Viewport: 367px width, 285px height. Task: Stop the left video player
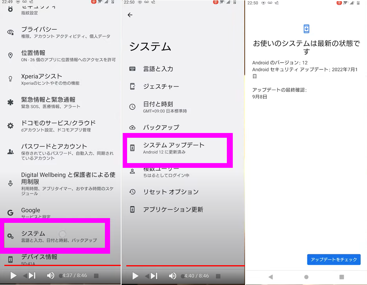(96, 275)
